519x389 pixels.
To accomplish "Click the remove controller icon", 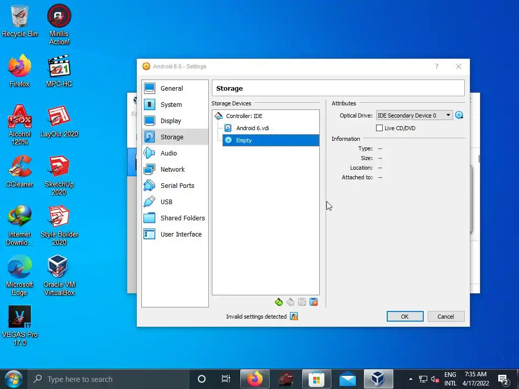I will [290, 302].
